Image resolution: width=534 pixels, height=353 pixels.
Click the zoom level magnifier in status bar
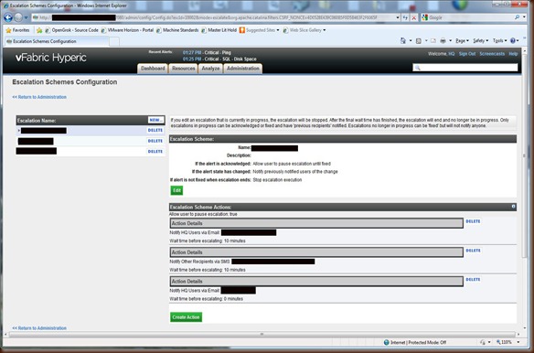[x=498, y=342]
